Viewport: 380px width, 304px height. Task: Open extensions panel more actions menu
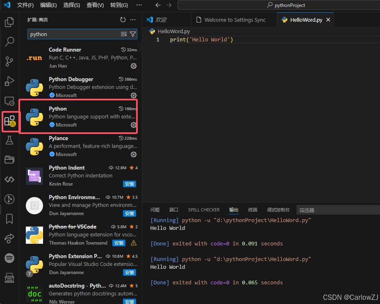[x=133, y=20]
